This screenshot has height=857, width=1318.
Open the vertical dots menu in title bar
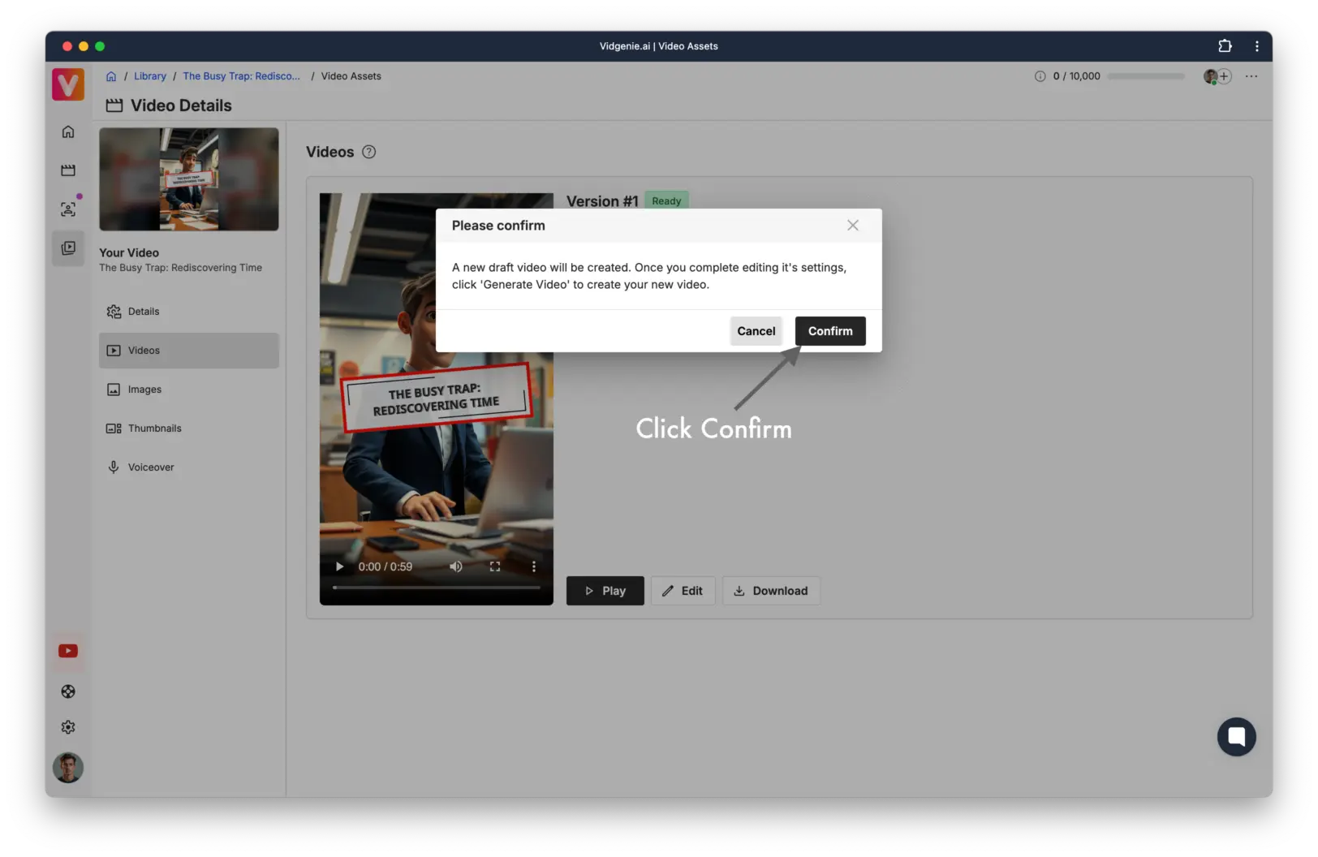click(1257, 46)
